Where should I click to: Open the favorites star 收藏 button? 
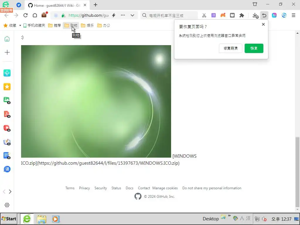point(10,25)
